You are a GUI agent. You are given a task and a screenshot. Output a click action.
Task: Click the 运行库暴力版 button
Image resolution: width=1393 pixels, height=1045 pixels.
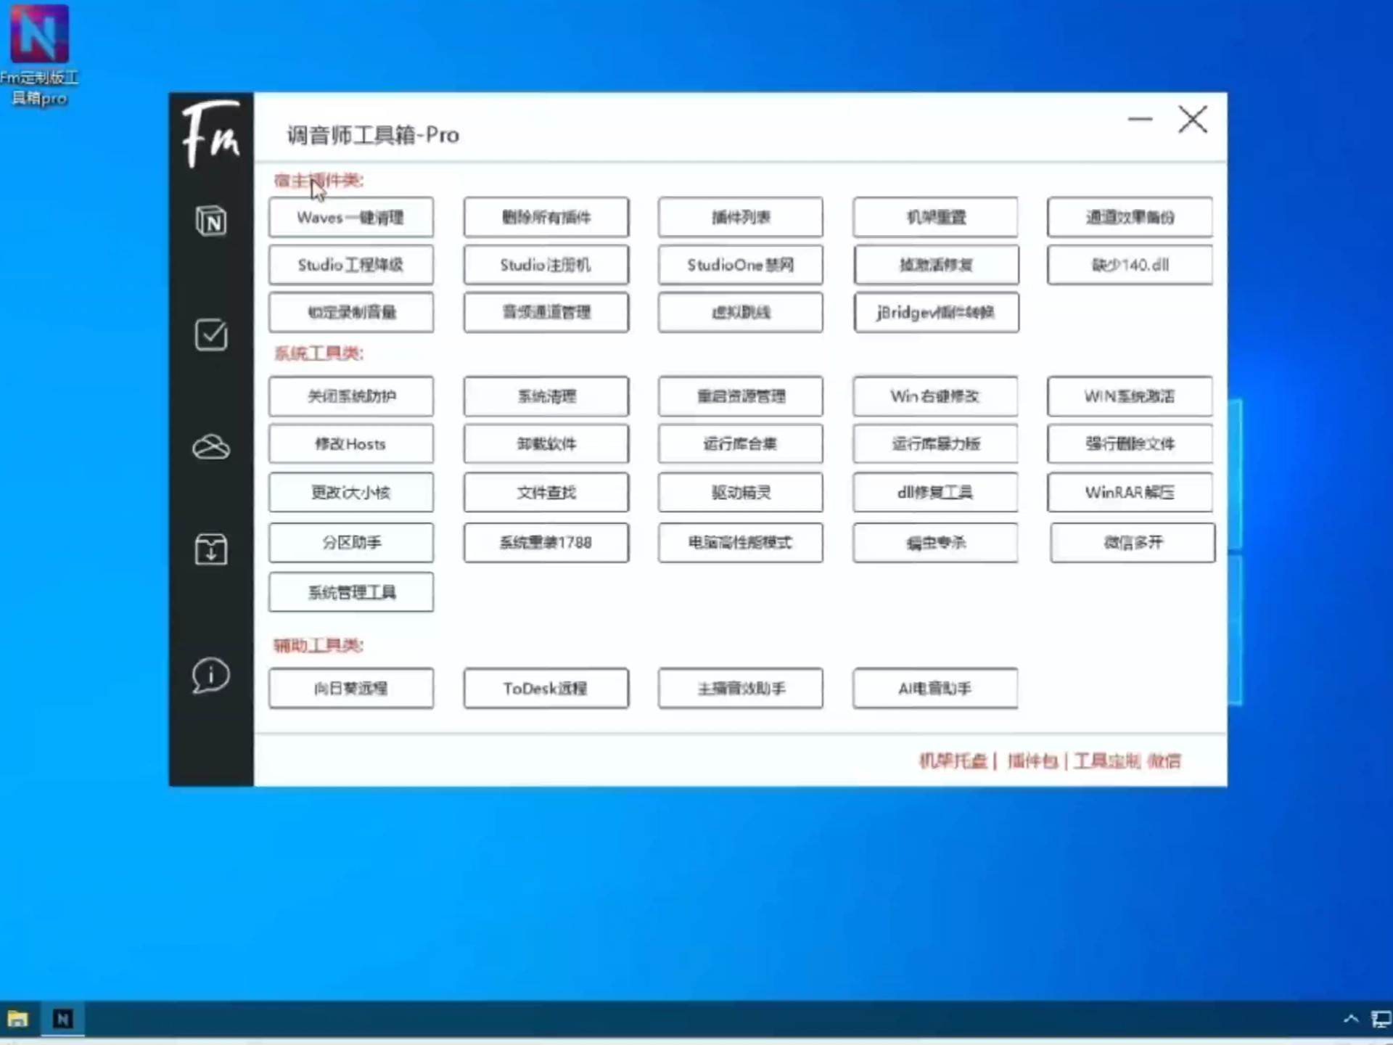coord(936,444)
